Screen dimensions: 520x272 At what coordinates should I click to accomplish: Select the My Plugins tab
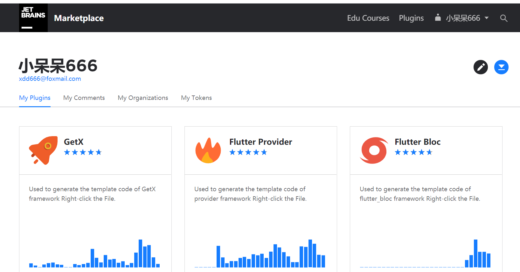pyautogui.click(x=35, y=98)
